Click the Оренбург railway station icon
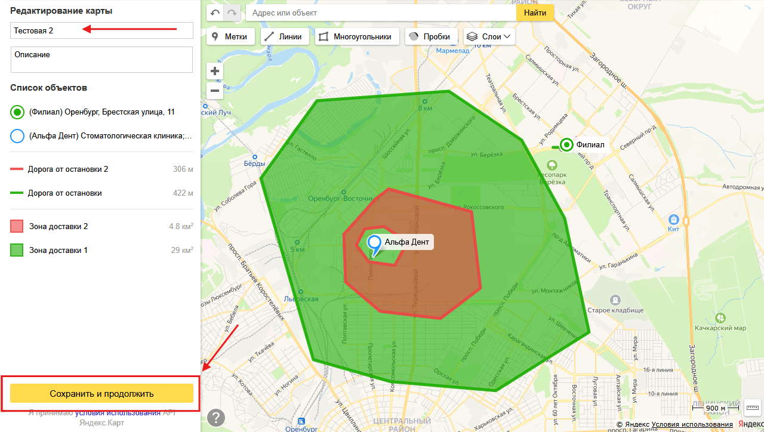 pyautogui.click(x=300, y=421)
